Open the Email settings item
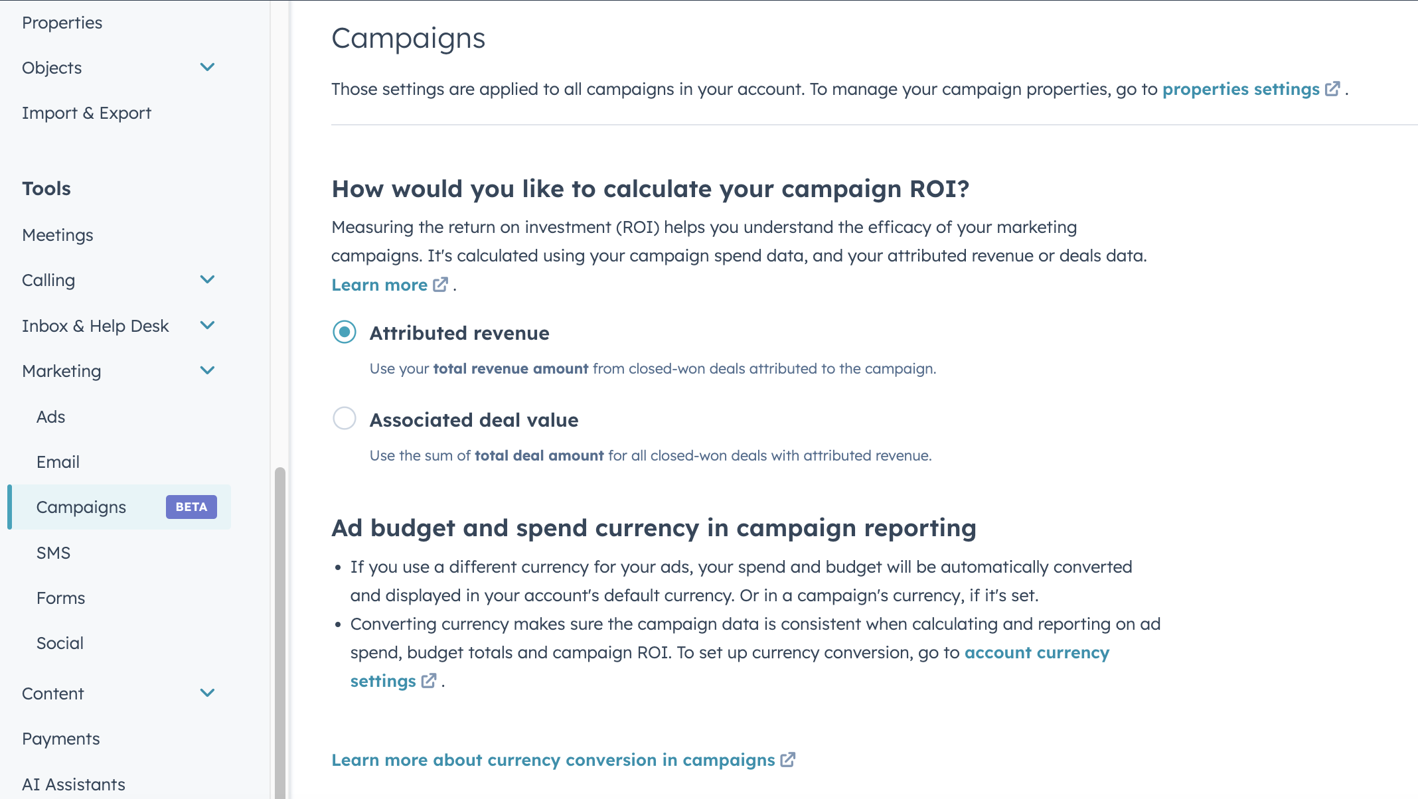The width and height of the screenshot is (1418, 799). click(x=58, y=462)
